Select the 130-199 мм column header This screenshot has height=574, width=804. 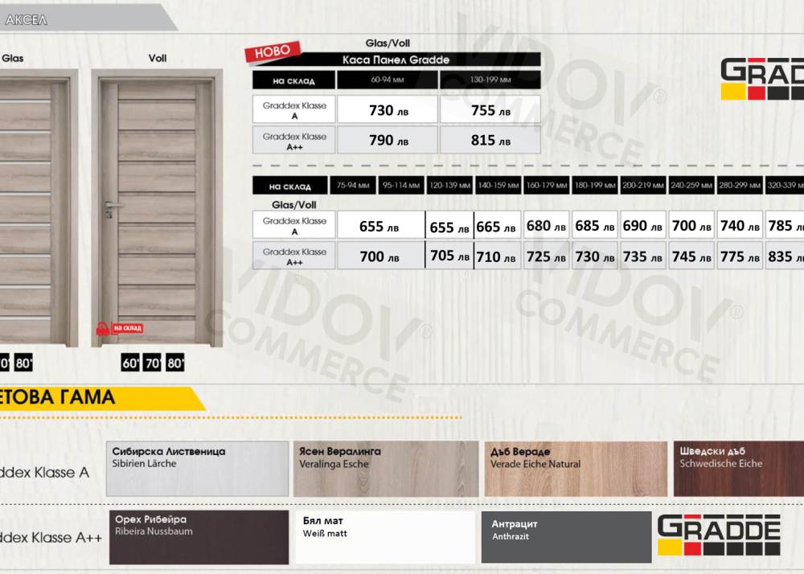coord(489,80)
